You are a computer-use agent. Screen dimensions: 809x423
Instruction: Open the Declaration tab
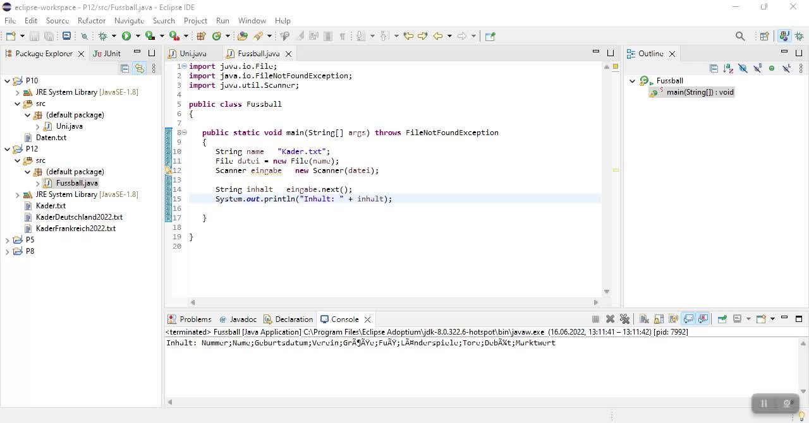coord(288,319)
